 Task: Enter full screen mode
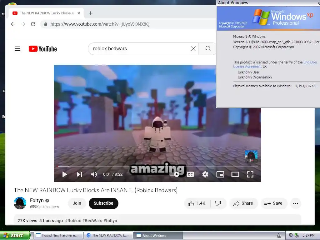coord(250,174)
